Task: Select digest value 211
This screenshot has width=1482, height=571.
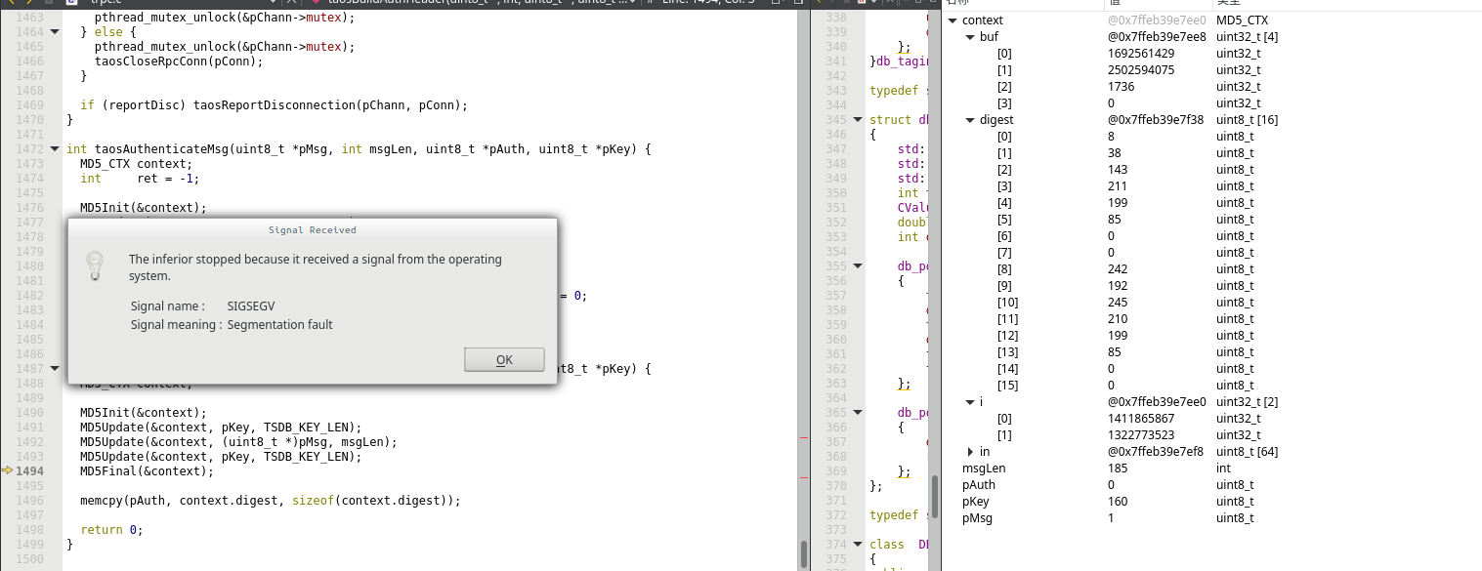Action: click(x=1118, y=186)
